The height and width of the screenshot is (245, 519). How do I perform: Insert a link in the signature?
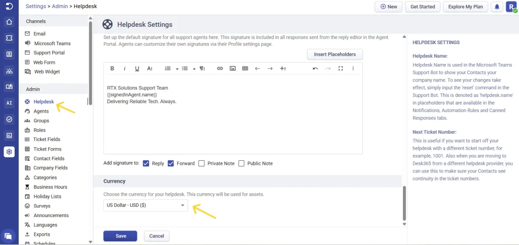point(219,68)
